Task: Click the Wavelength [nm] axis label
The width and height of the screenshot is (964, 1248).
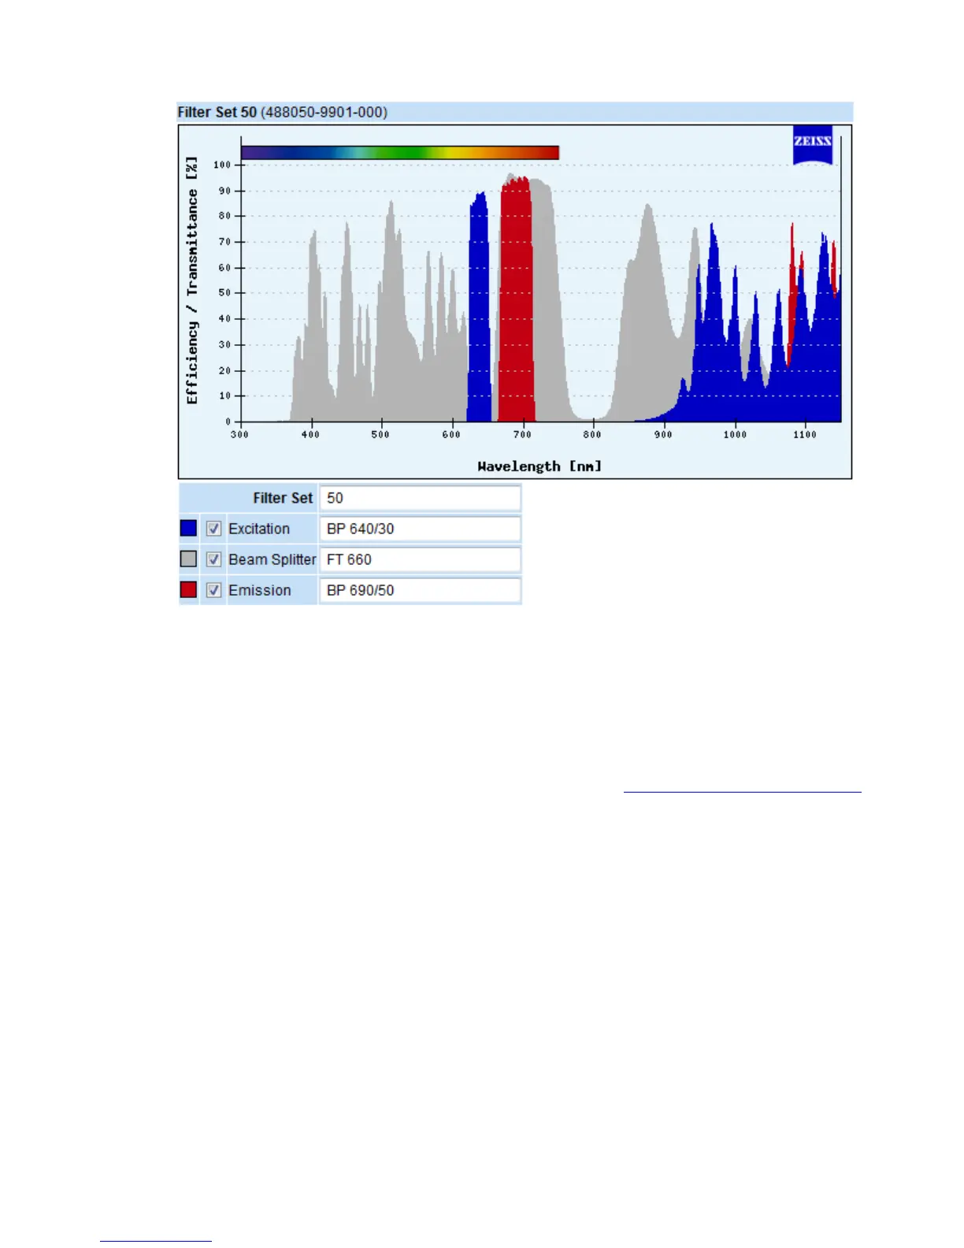Action: 539,466
